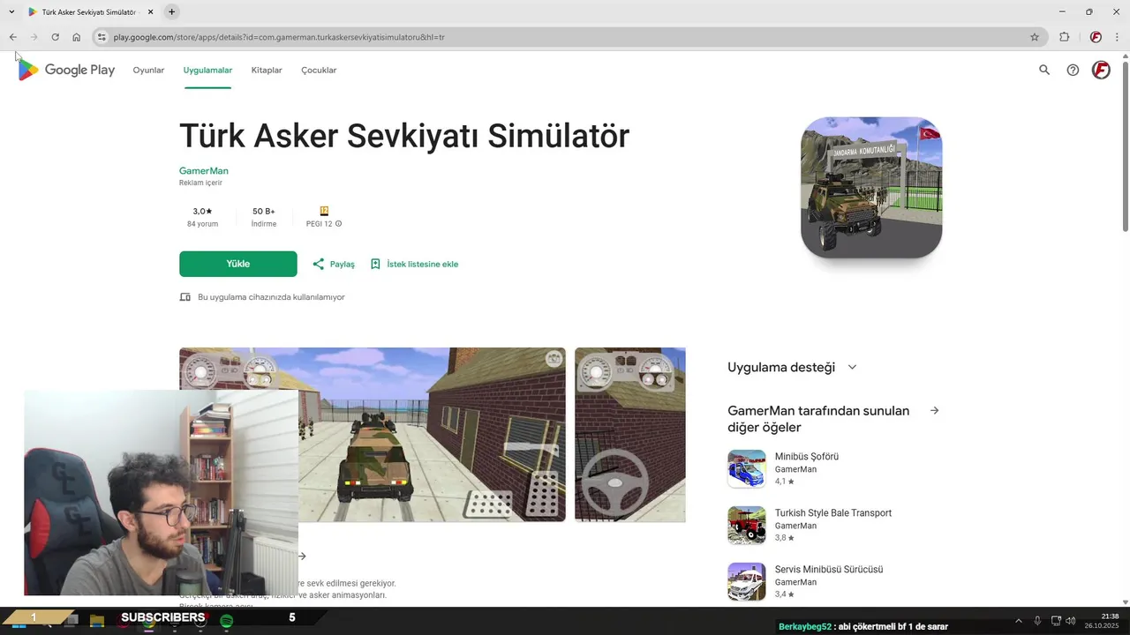Image resolution: width=1130 pixels, height=635 pixels.
Task: Open a new Chrome tab
Action: click(171, 11)
